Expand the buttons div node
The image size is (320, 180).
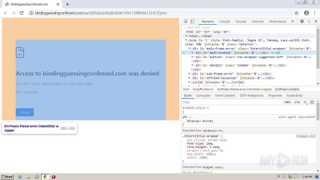coord(192,57)
